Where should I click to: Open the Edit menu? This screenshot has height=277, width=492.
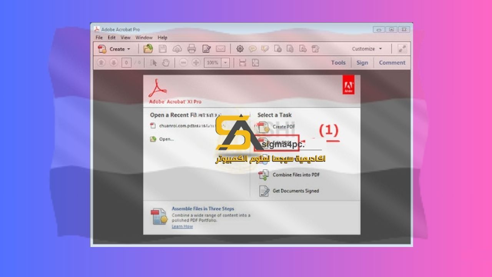pos(111,38)
